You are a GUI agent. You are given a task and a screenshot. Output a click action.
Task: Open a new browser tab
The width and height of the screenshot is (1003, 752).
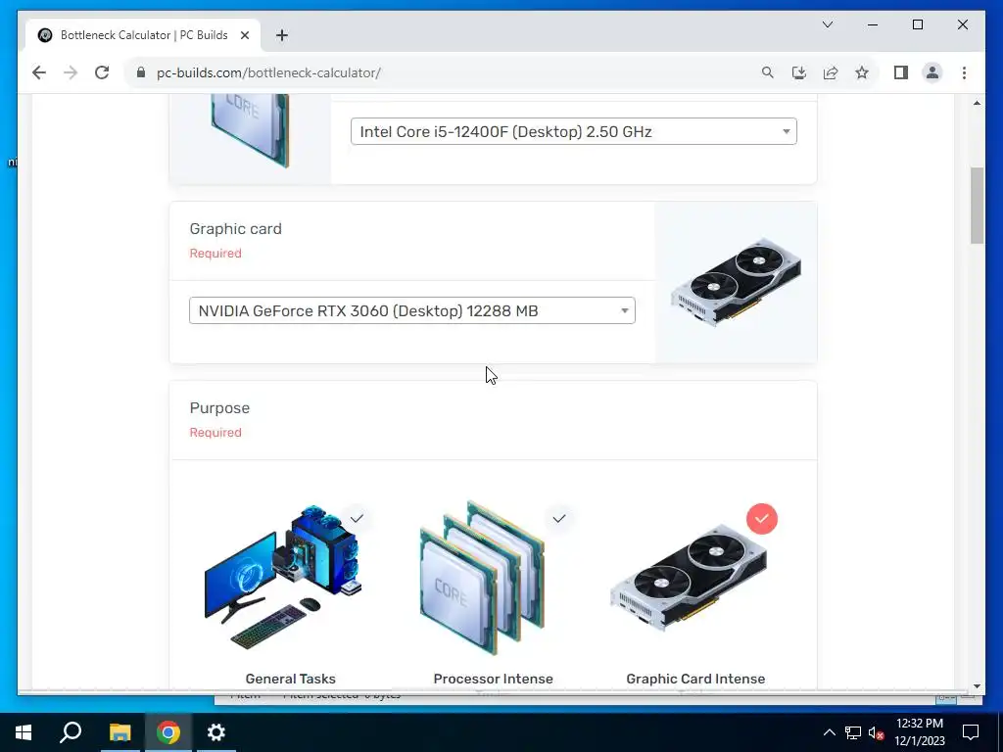[x=282, y=35]
